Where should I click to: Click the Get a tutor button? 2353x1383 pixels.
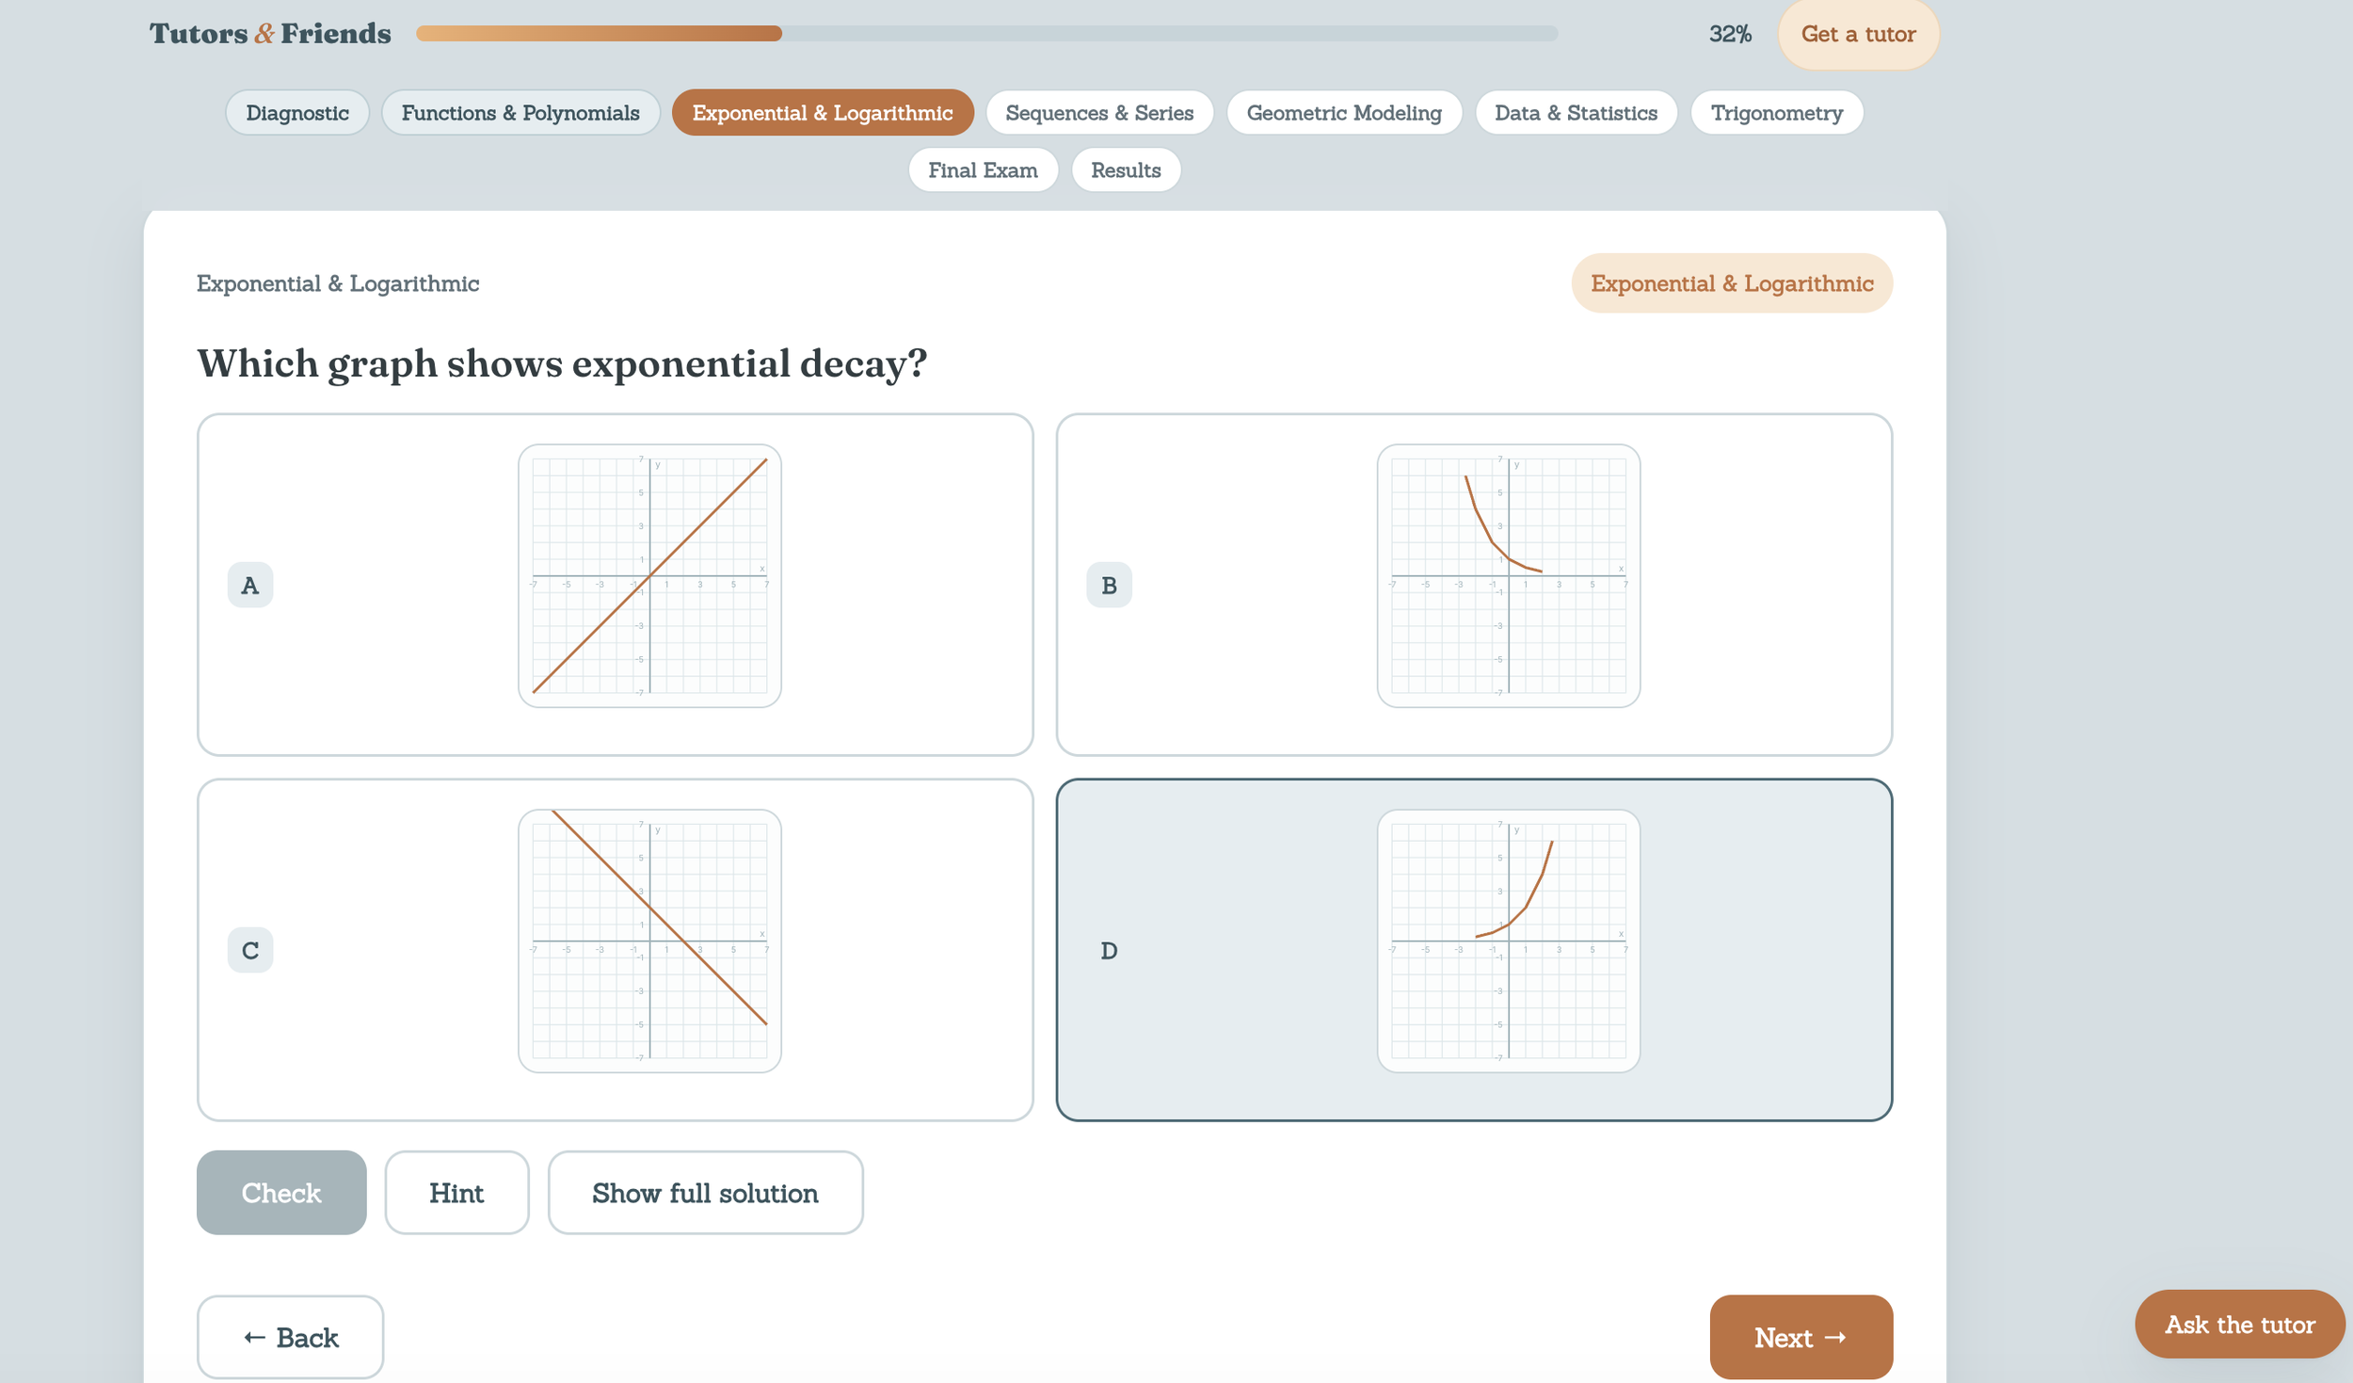click(1858, 34)
